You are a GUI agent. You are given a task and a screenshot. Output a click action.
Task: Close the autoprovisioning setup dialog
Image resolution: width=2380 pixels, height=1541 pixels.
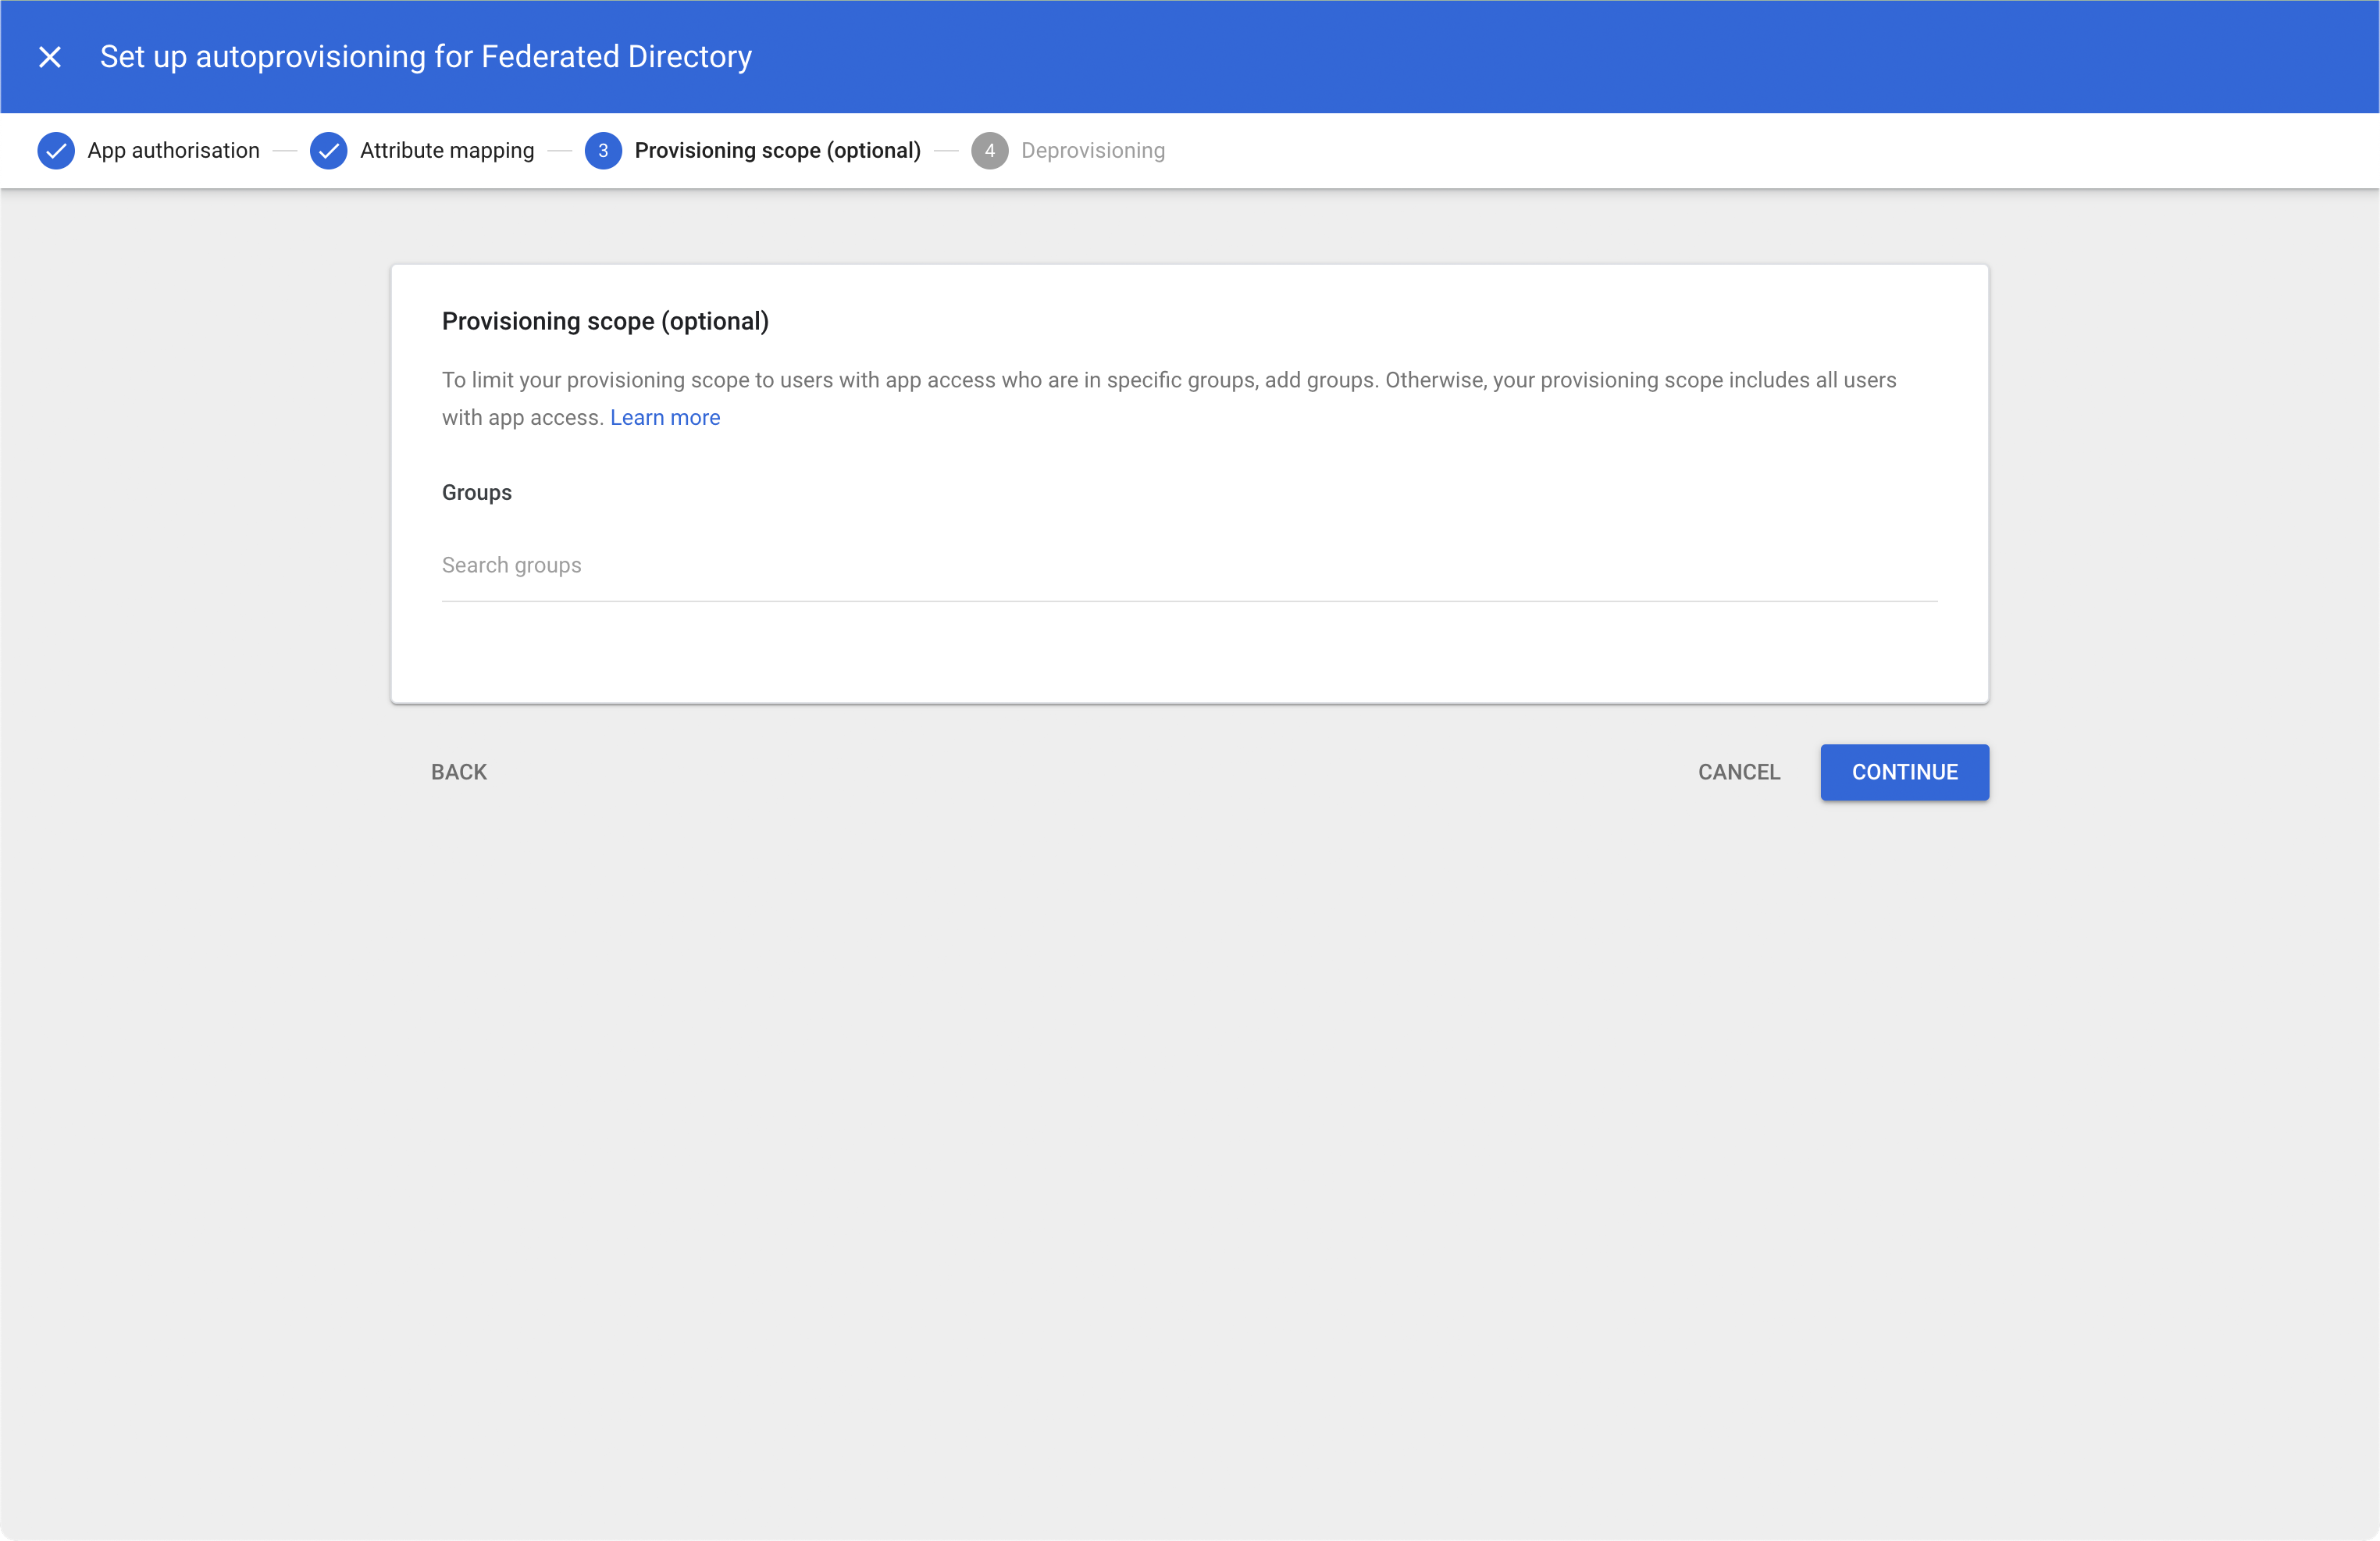click(x=50, y=57)
